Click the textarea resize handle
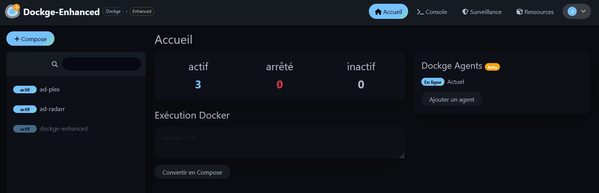The height and width of the screenshot is (193, 599). point(402,156)
